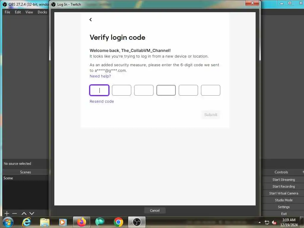Open Windows Media Player from taskbar

[x=63, y=222]
